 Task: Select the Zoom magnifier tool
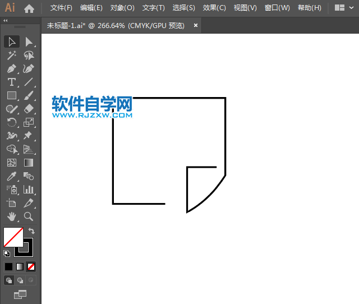(29, 217)
